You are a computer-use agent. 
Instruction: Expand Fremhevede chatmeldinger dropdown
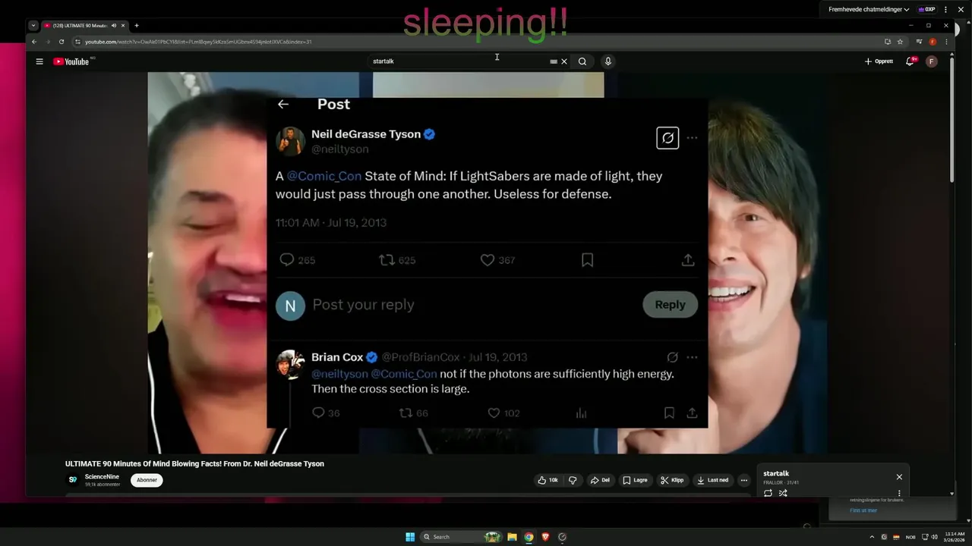point(869,9)
